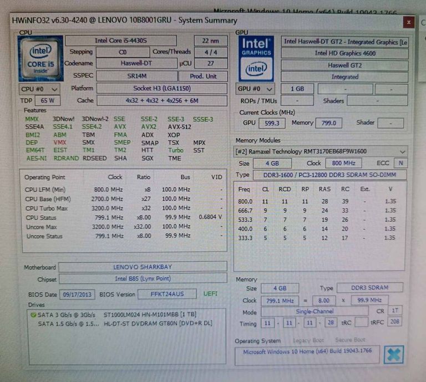Click the tRFC 208 field

point(394,322)
